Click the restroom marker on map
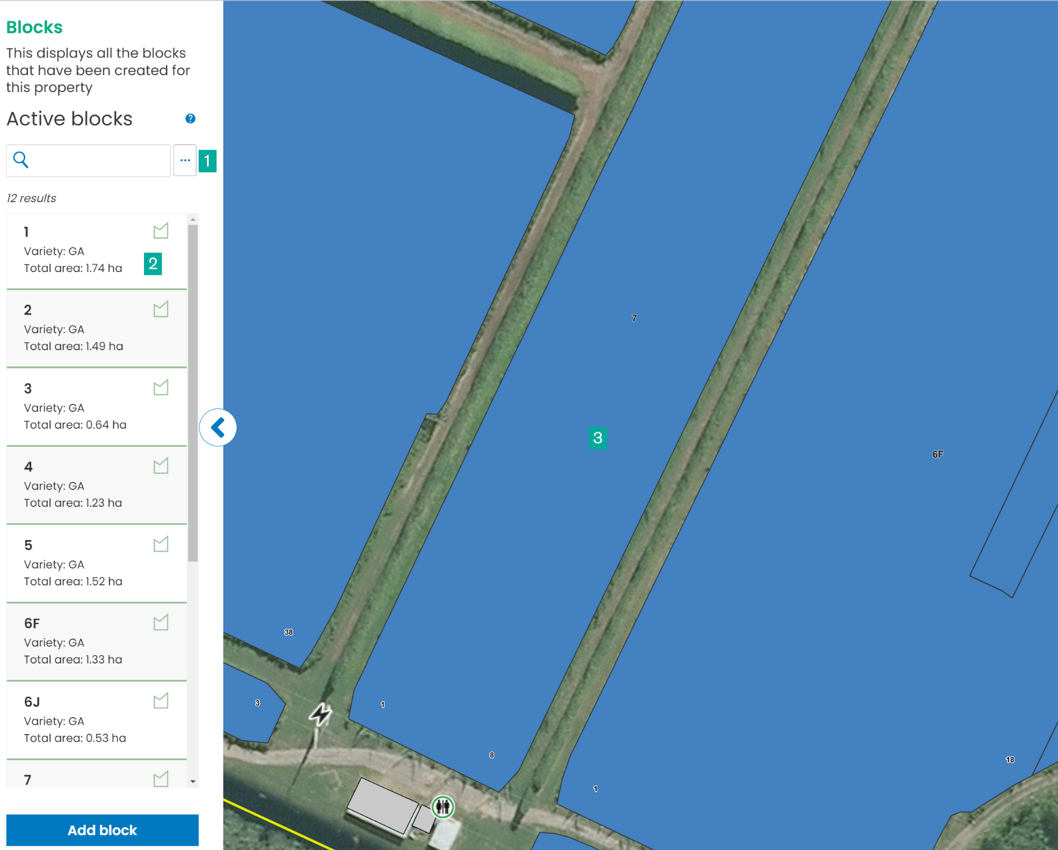This screenshot has height=850, width=1058. [x=443, y=807]
